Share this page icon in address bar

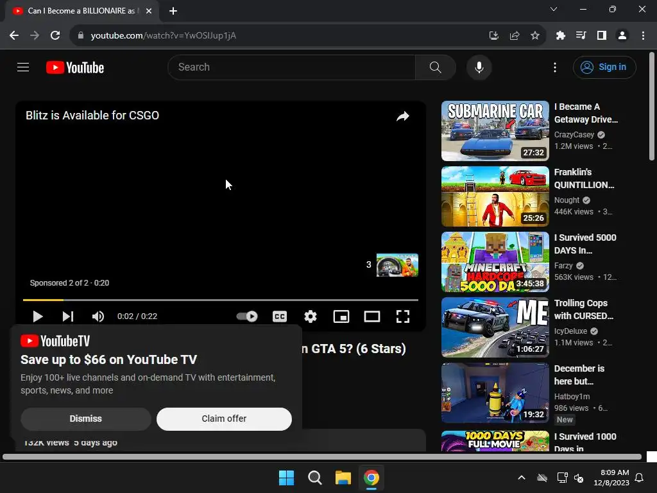coord(515,36)
